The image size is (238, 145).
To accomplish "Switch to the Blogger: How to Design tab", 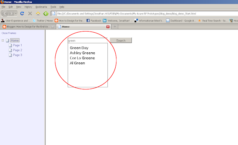I will (x=28, y=27).
